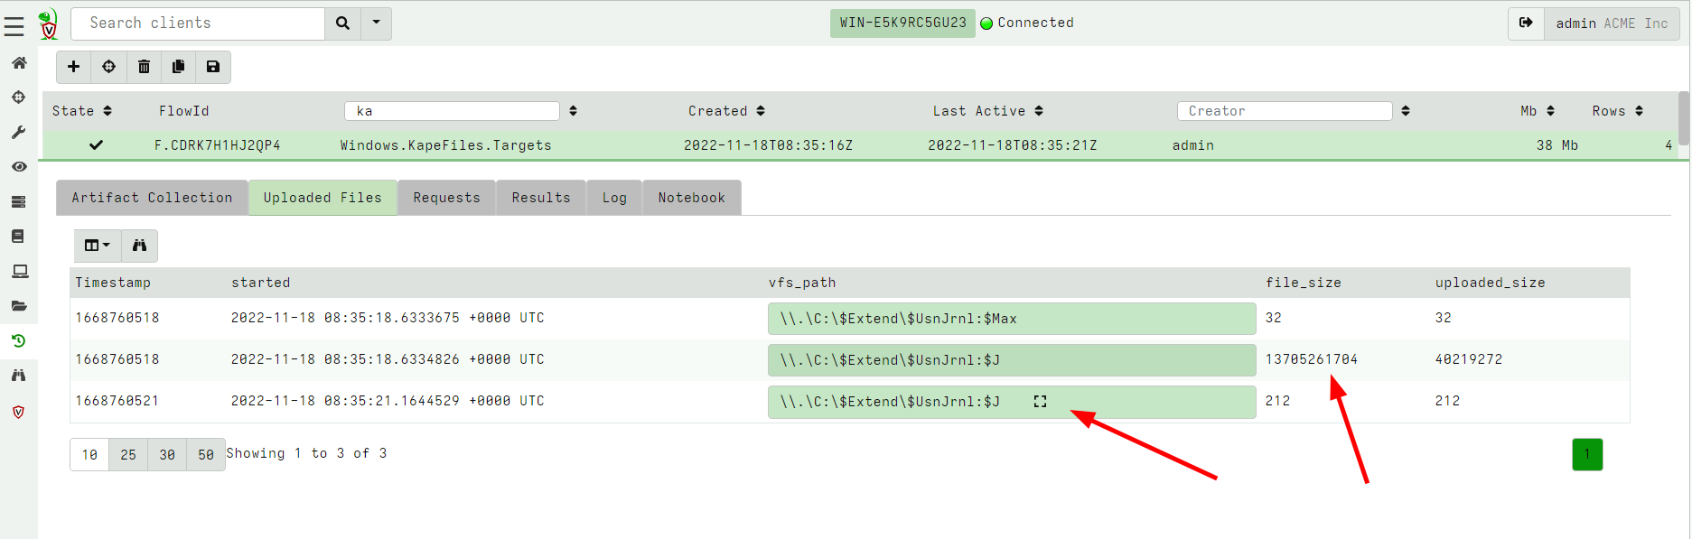Open the dropdown caret next to search
This screenshot has height=539, width=1692.
[376, 23]
